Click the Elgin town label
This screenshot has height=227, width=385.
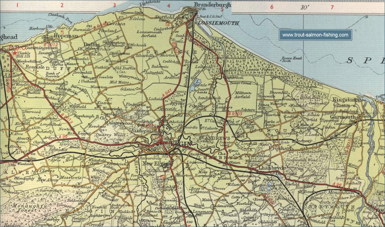182,144
